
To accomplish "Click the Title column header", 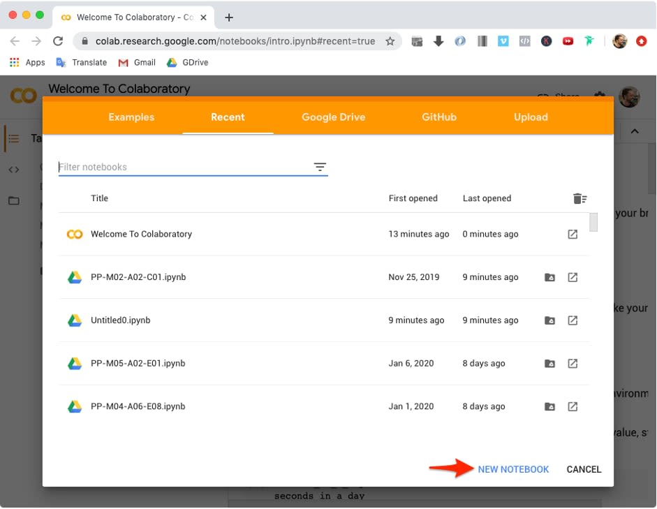I will (99, 198).
